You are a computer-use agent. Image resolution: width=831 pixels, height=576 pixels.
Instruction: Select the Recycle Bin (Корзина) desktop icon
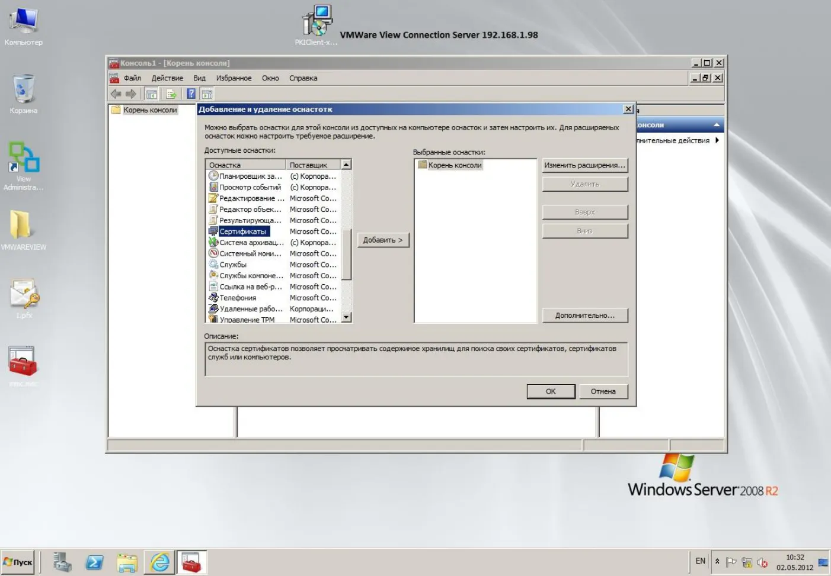click(x=24, y=94)
